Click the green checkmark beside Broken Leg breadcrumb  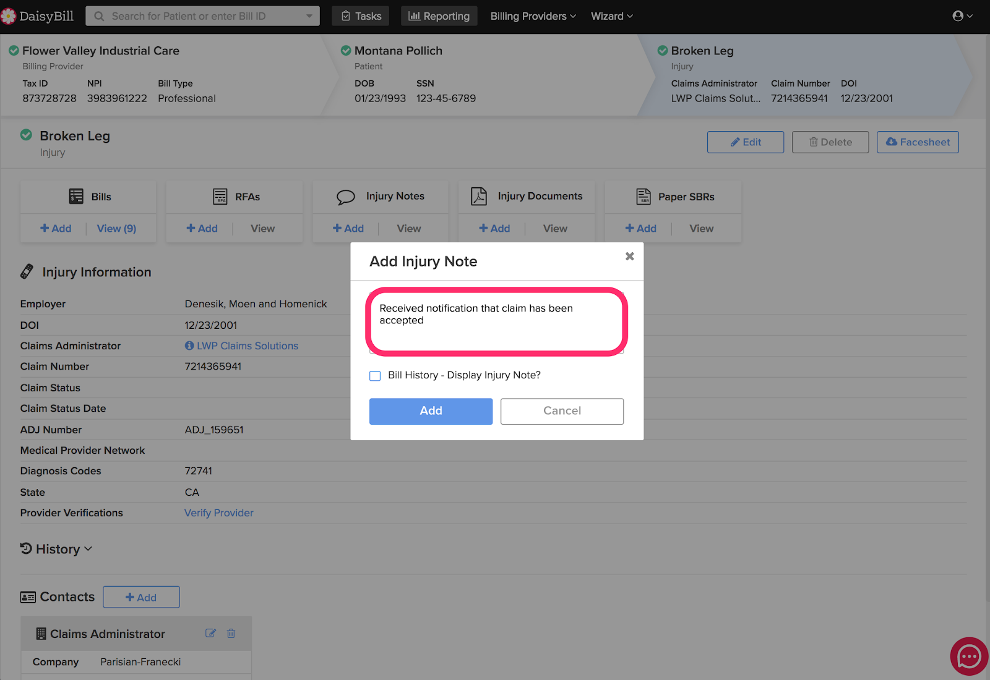tap(663, 51)
